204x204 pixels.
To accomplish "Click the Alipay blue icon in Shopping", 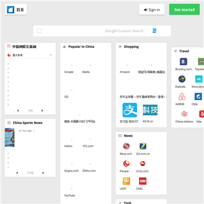I will (130, 110).
